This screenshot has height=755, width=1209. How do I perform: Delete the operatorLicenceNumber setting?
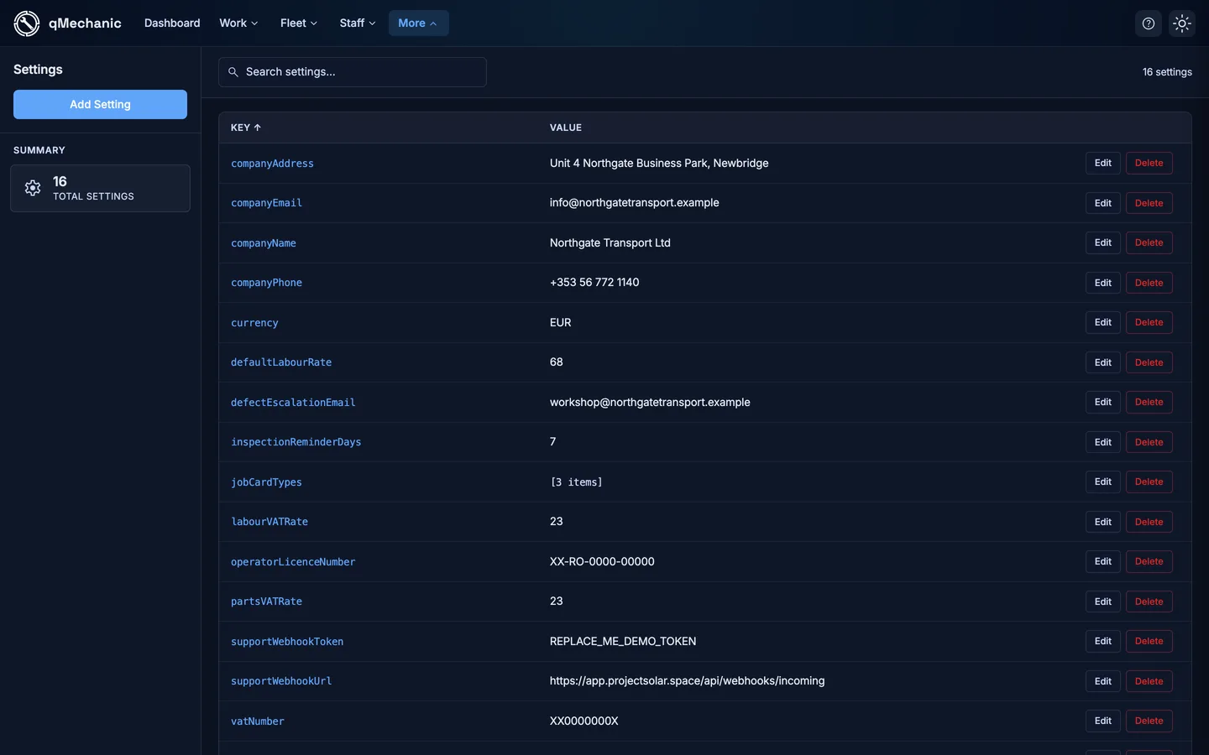1149,562
